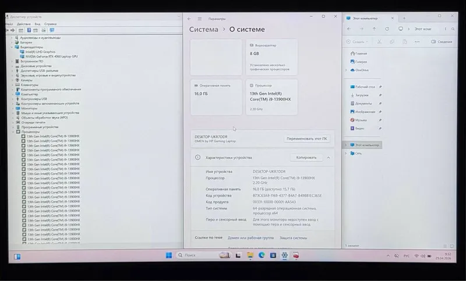Click the Explorer back navigation arrow
The image size is (466, 281).
pyautogui.click(x=349, y=29)
